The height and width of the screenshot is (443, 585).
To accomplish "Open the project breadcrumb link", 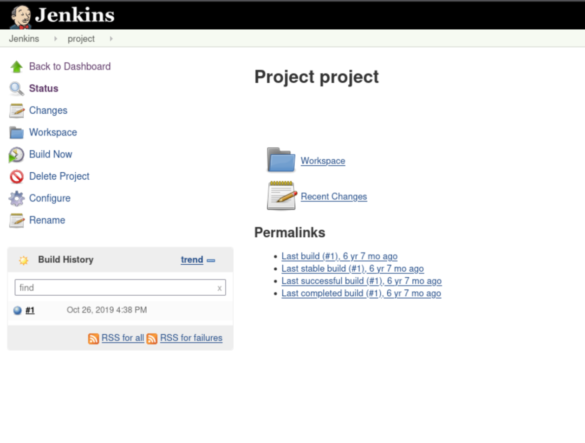I will click(81, 39).
